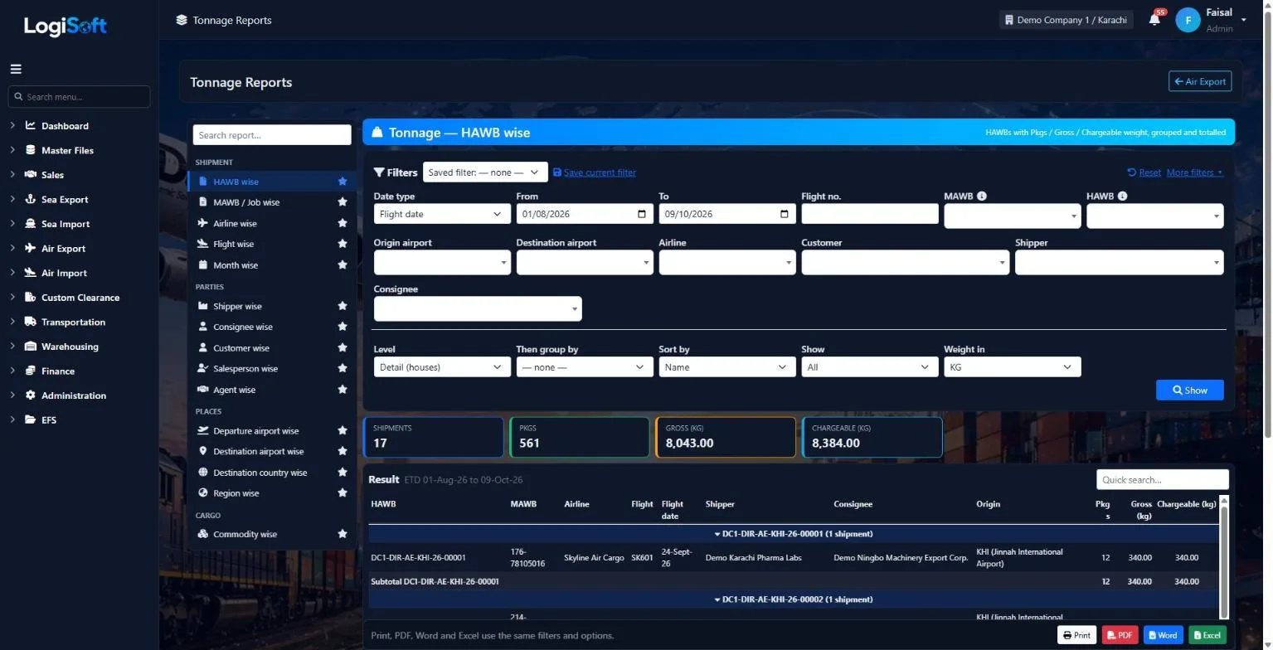Toggle favorite star for Airline wise report
The width and height of the screenshot is (1273, 650).
(x=343, y=223)
